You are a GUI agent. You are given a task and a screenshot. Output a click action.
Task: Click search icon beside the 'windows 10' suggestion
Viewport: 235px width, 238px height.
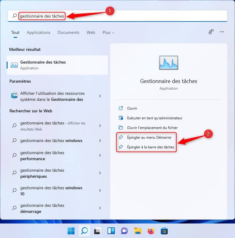click(x=14, y=190)
